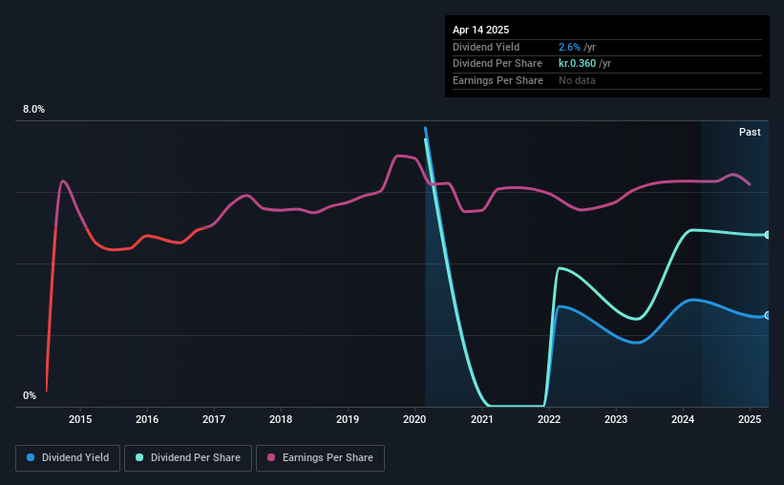Click the Apr 14 2025 tooltip date header
The image size is (784, 485).
pyautogui.click(x=480, y=30)
